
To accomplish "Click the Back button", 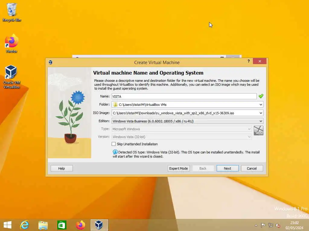I will coord(203,168).
